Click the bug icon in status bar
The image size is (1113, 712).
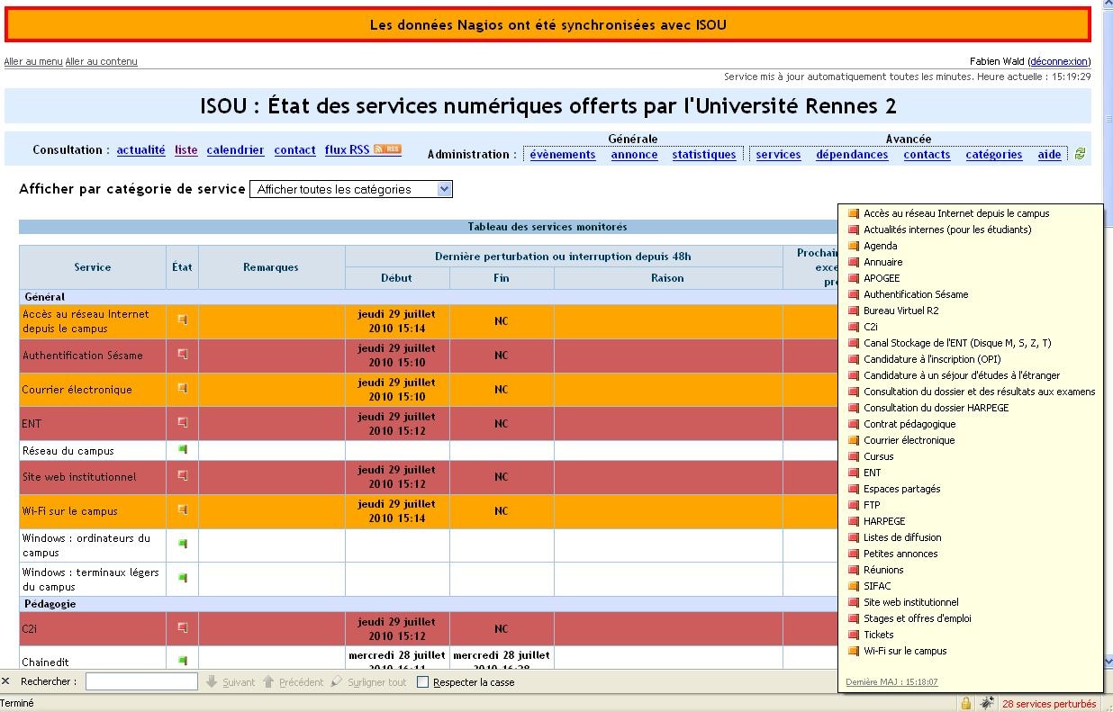(987, 703)
